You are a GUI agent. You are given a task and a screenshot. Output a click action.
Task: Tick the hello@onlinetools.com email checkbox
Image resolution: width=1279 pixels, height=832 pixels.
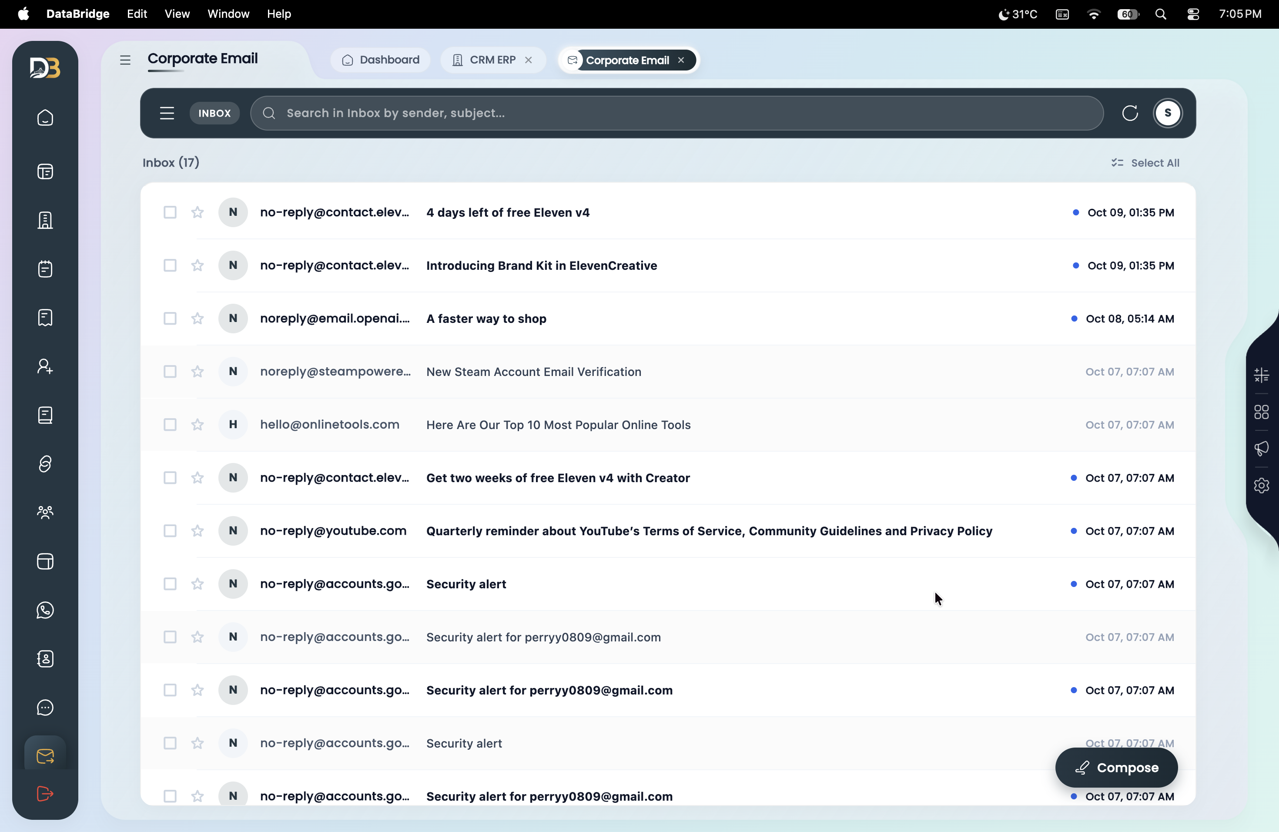tap(170, 425)
